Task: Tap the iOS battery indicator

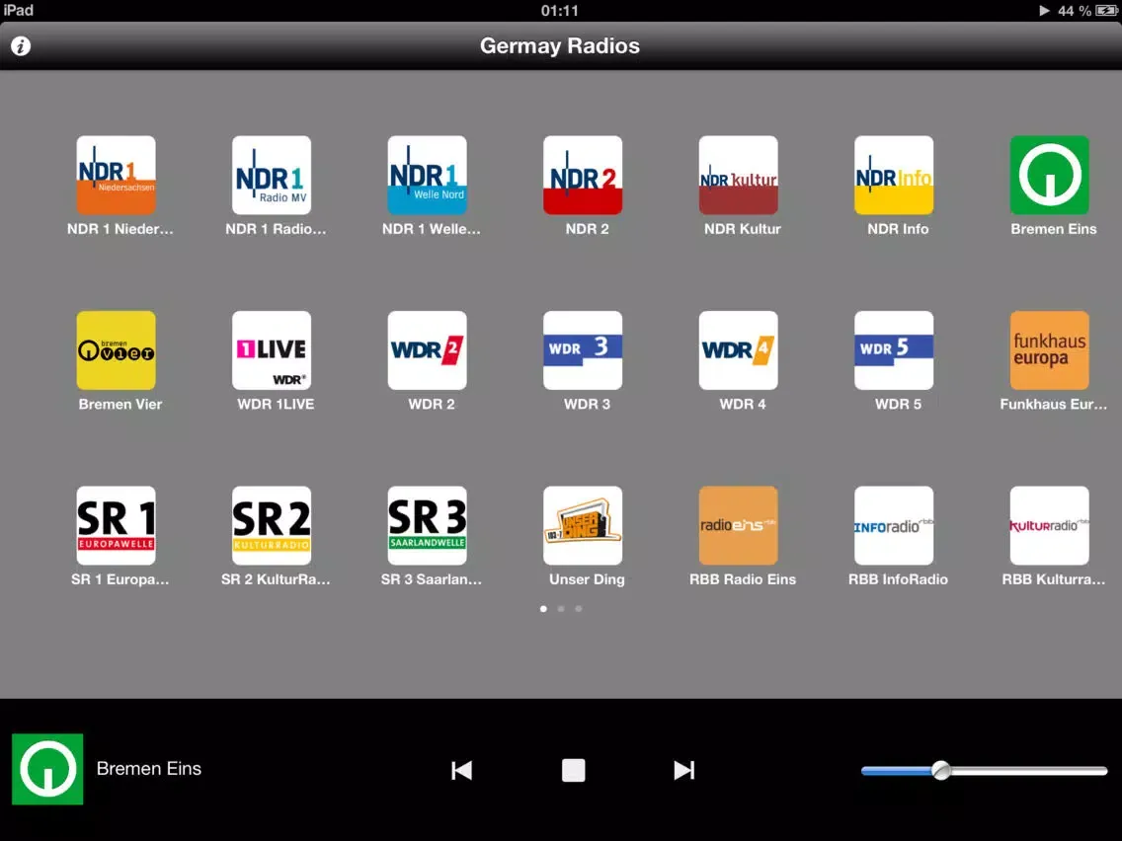Action: (x=1105, y=11)
